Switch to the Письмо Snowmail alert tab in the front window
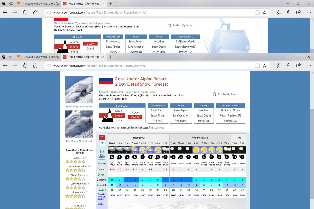 point(38,57)
